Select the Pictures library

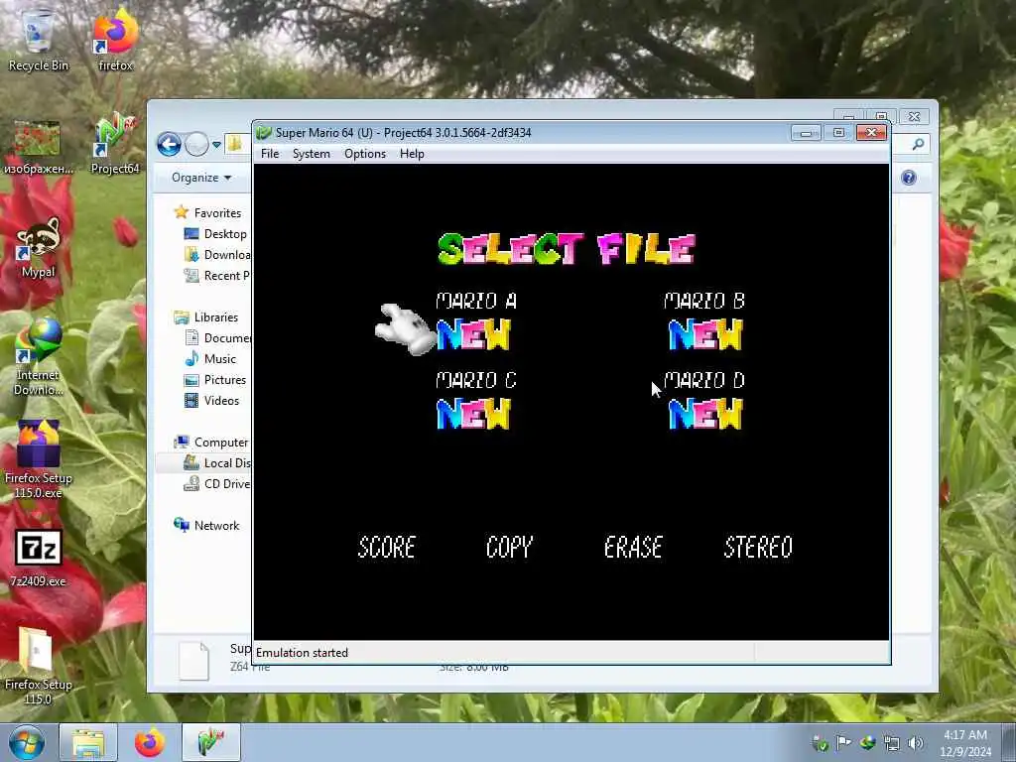215,380
